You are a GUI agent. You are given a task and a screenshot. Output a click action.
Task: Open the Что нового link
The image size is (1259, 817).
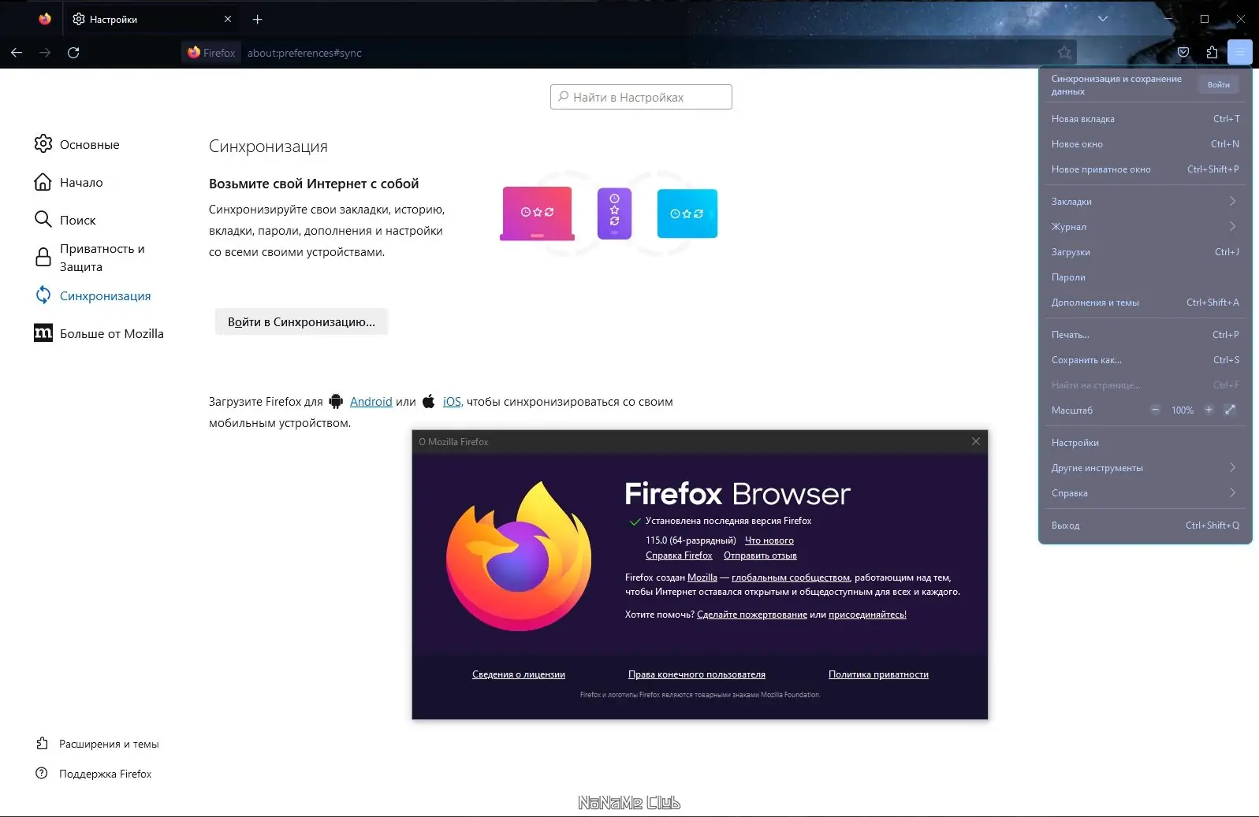[769, 540]
